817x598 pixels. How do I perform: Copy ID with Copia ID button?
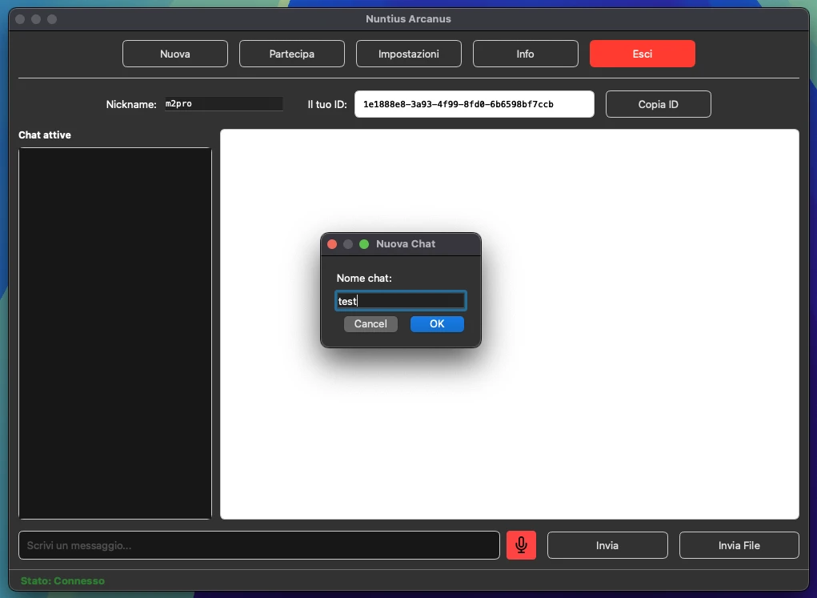(x=658, y=104)
